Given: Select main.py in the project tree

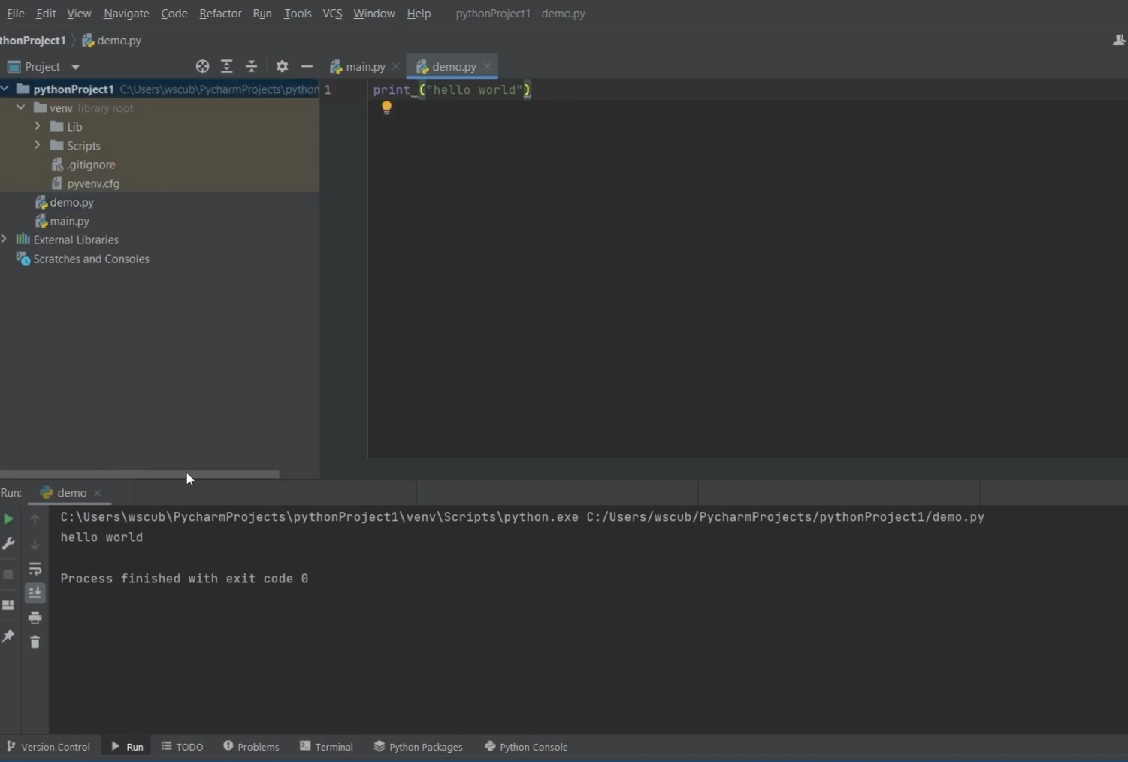Looking at the screenshot, I should pos(159,221).
